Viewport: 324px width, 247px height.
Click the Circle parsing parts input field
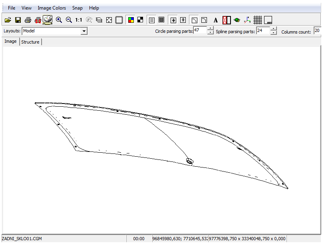[x=200, y=30]
